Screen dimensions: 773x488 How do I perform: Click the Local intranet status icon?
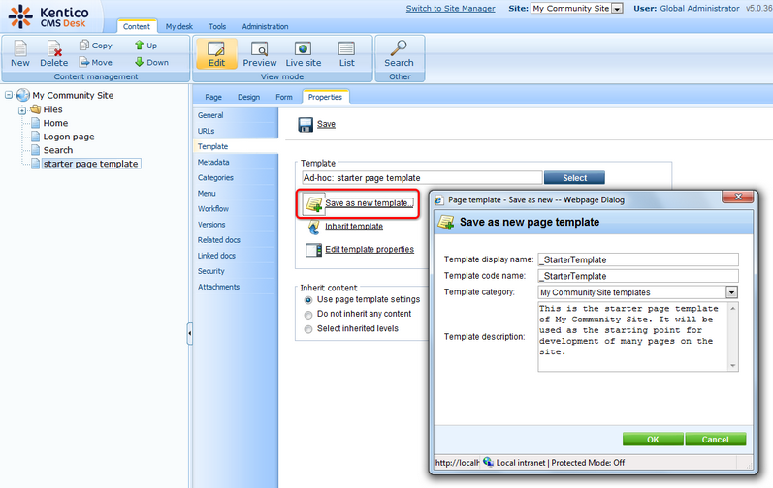pyautogui.click(x=488, y=462)
